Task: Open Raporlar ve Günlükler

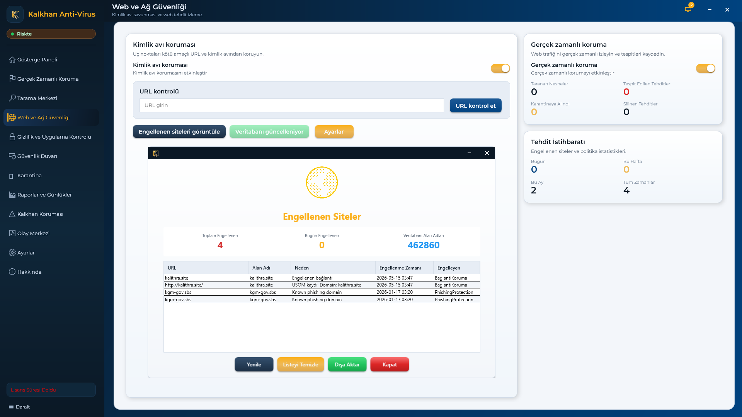Action: click(x=51, y=195)
